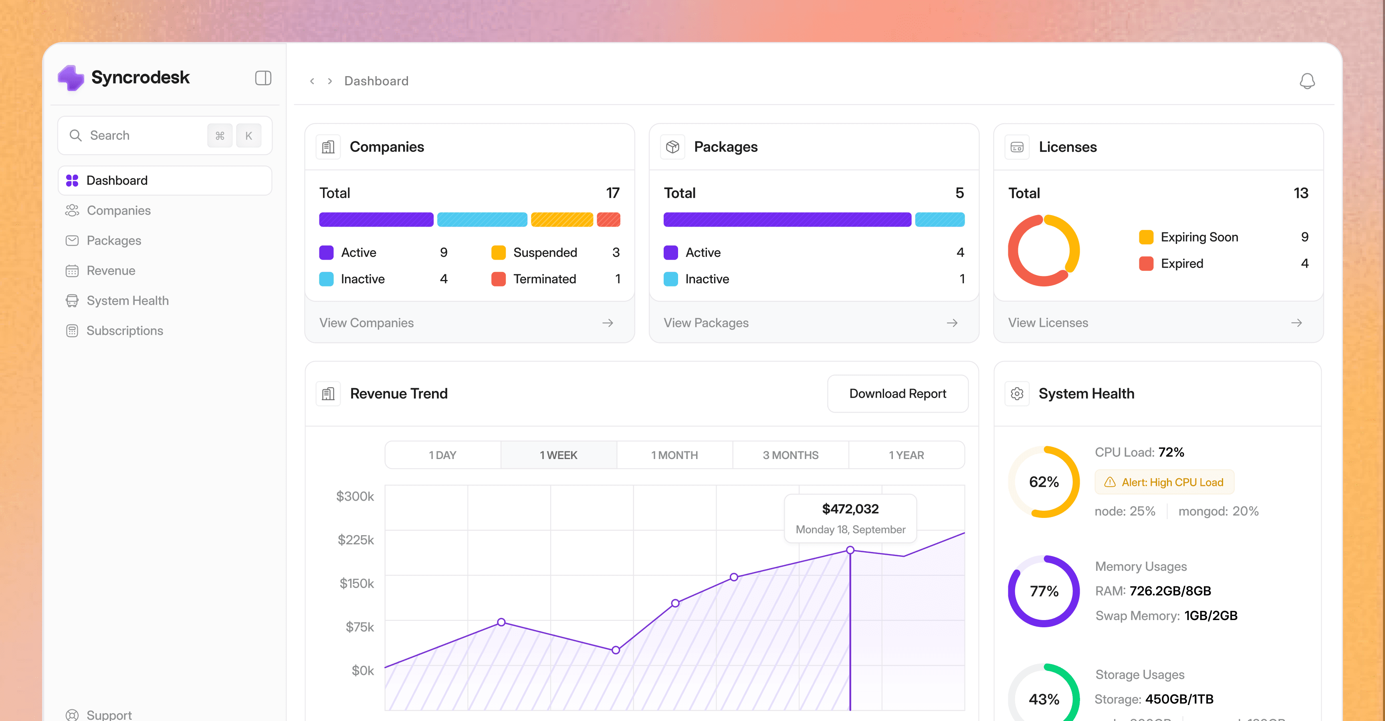The width and height of the screenshot is (1385, 721).
Task: Click the Licenses card icon
Action: pyautogui.click(x=1017, y=147)
